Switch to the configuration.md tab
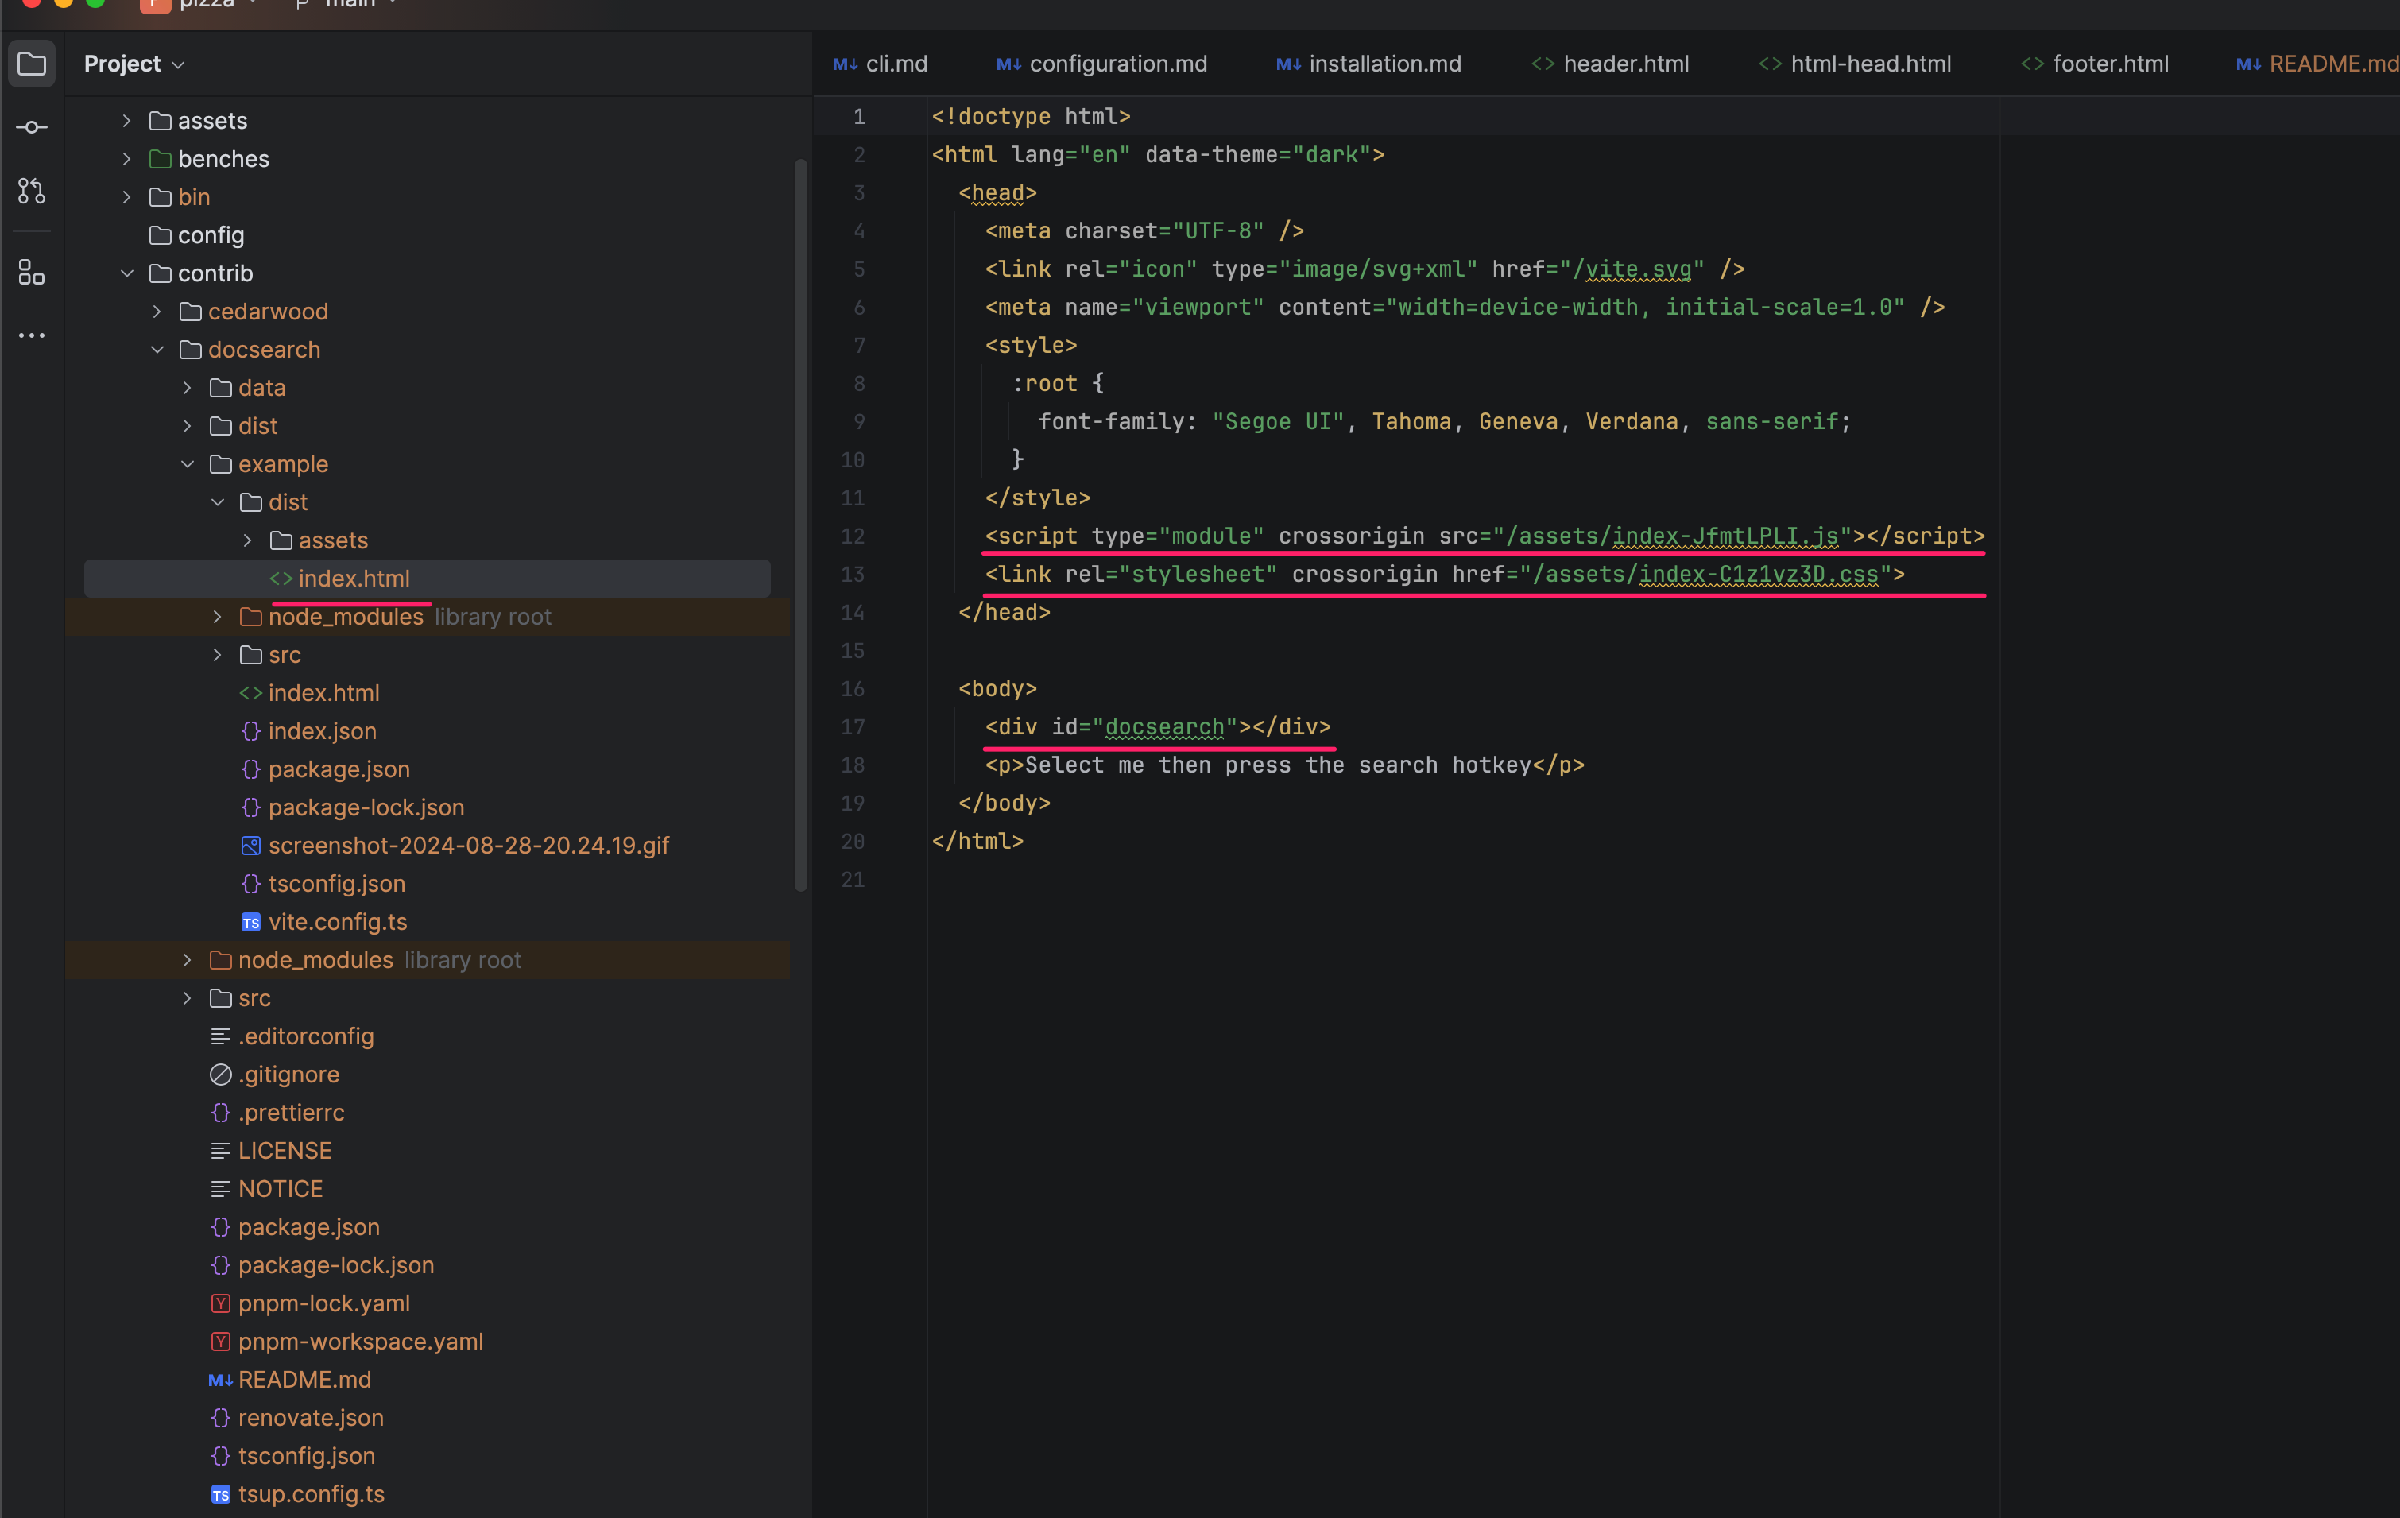 pos(1101,64)
